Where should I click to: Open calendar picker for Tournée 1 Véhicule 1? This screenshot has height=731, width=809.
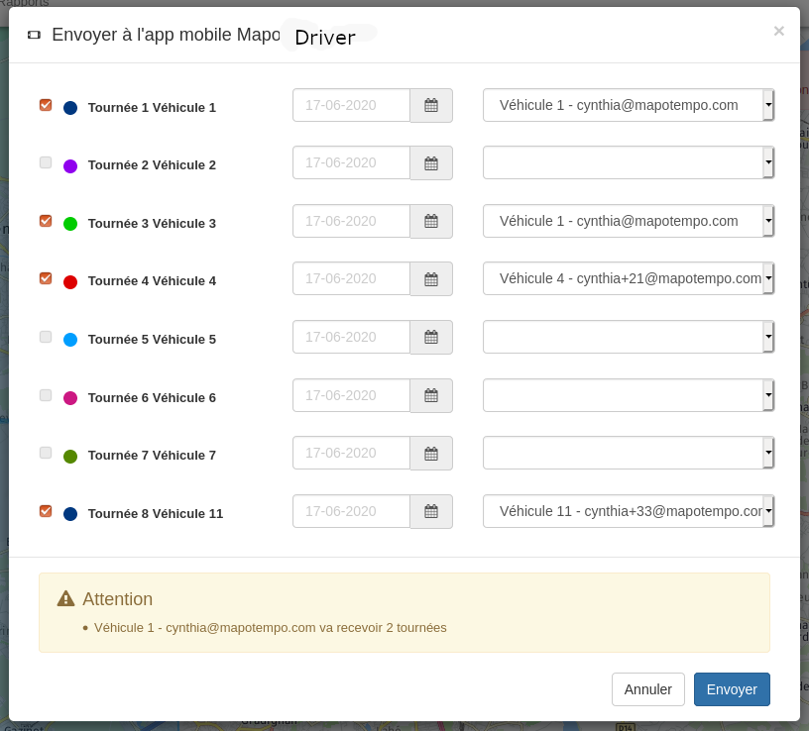click(431, 105)
